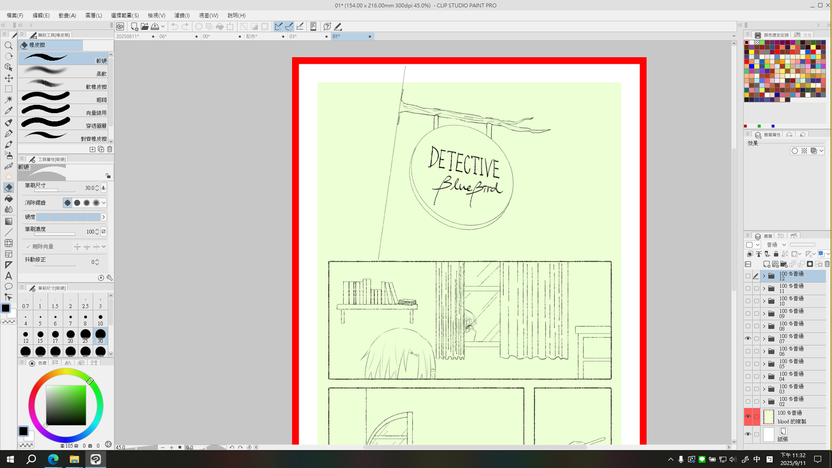
Task: Select the Balloon tool
Action: pyautogui.click(x=8, y=286)
